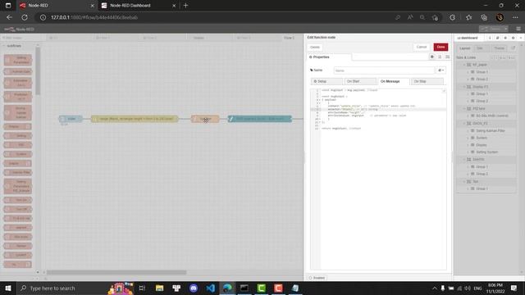Open Visual Studio Code from taskbar
525x295 pixels.
[211, 288]
